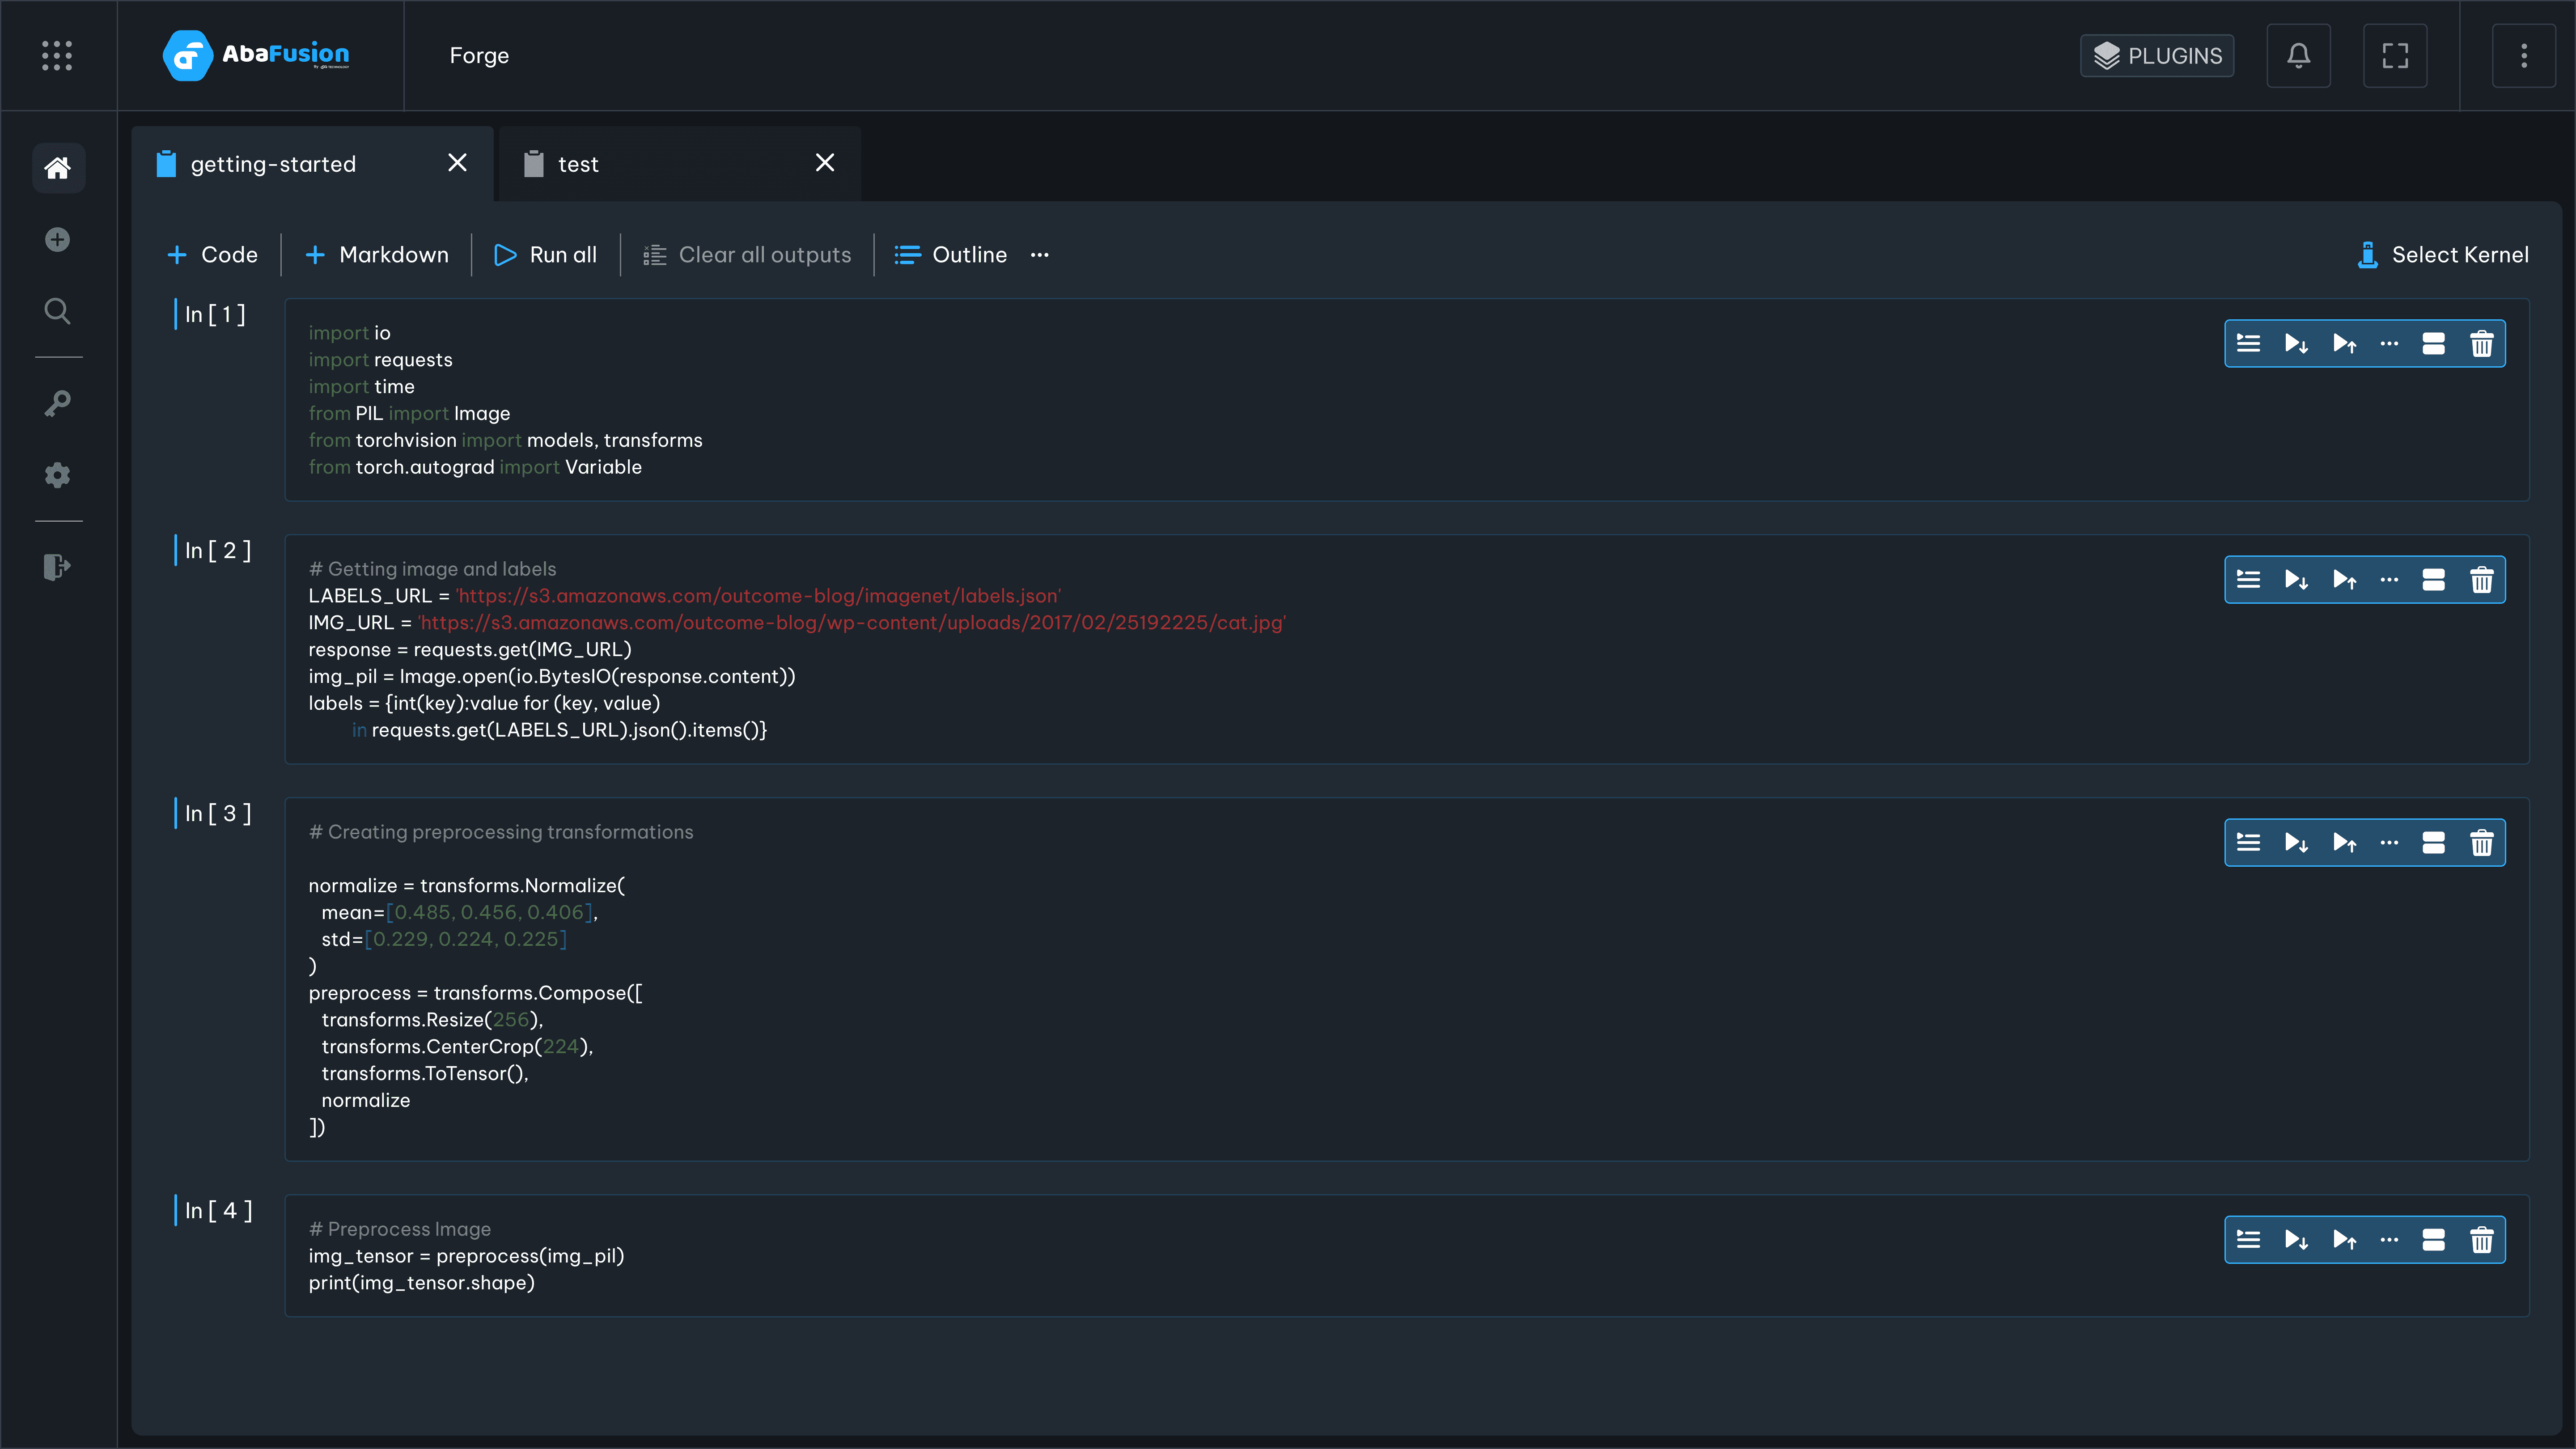This screenshot has width=2576, height=1449.
Task: Open toolbar overflow menu next to Outline
Action: click(1040, 255)
